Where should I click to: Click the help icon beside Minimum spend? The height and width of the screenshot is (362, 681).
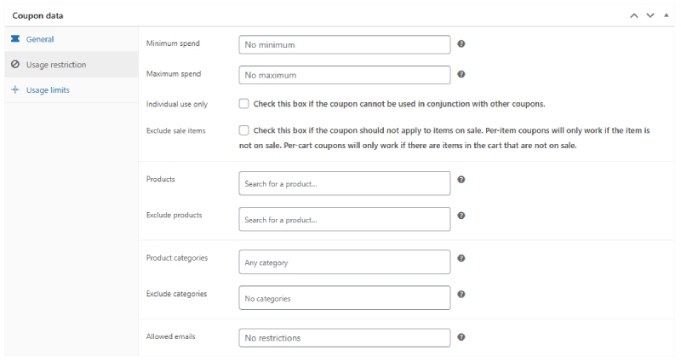click(x=461, y=44)
